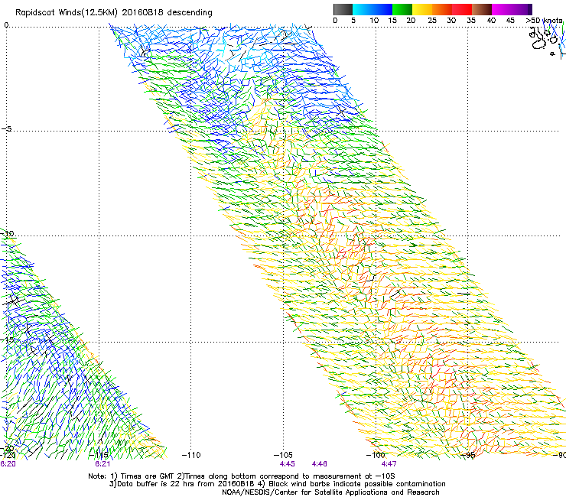
Task: Click the purple "6:21" swath time
Action: pyautogui.click(x=102, y=464)
